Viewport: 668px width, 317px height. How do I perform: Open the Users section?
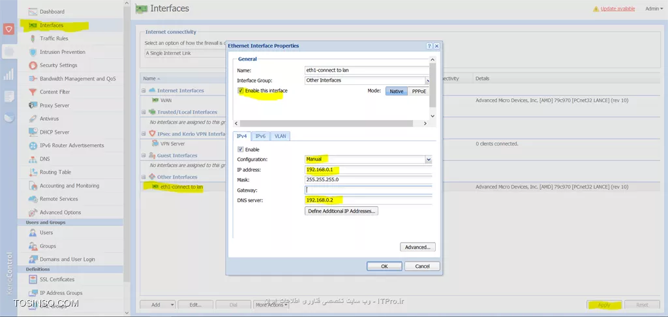46,233
